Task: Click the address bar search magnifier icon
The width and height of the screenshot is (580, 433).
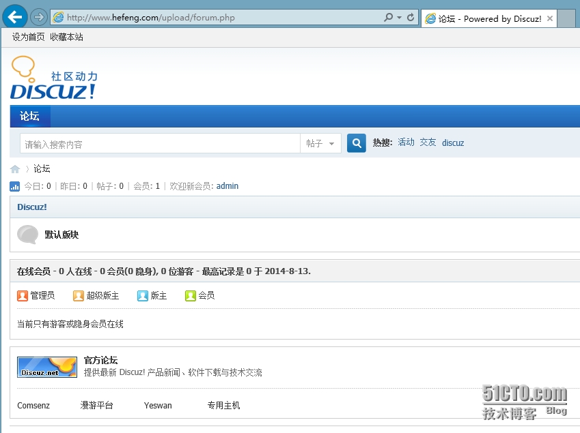Action: click(388, 17)
